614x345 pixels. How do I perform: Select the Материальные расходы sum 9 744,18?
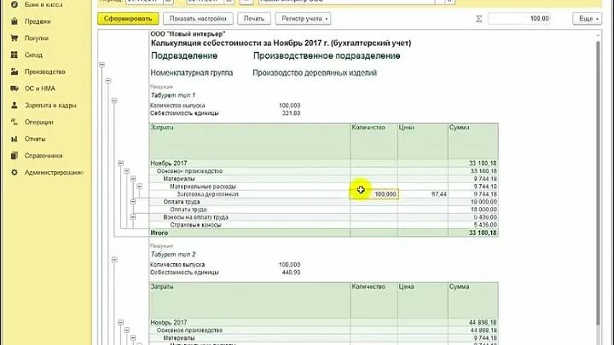pos(485,187)
